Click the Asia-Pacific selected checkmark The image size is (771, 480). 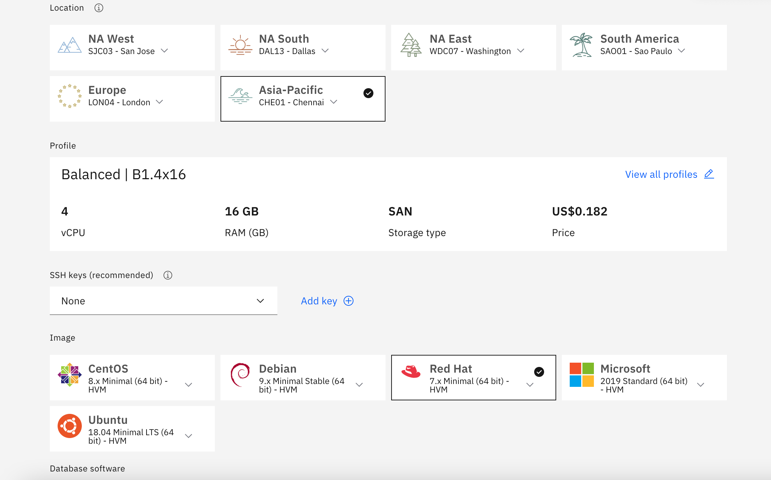click(x=368, y=93)
